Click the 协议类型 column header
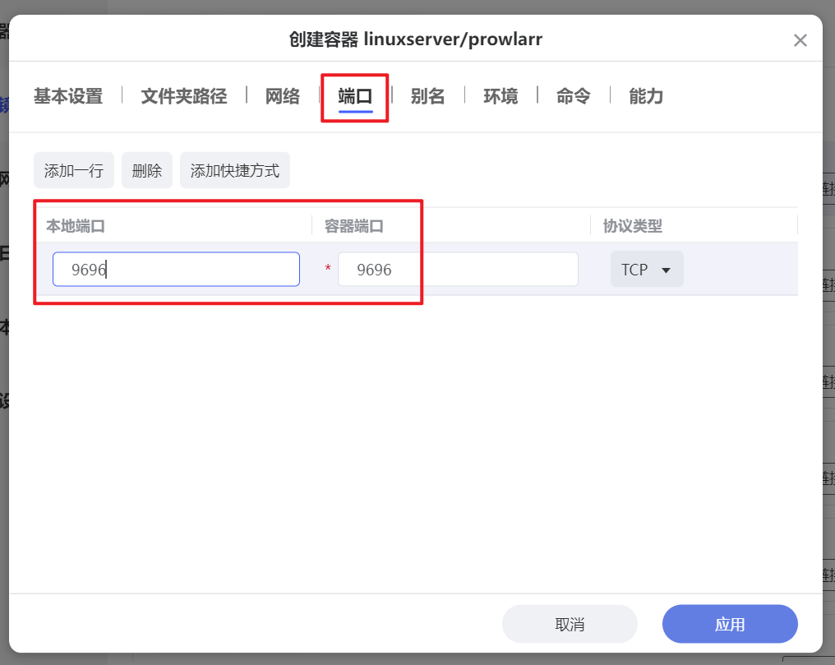Image resolution: width=835 pixels, height=665 pixels. click(633, 226)
